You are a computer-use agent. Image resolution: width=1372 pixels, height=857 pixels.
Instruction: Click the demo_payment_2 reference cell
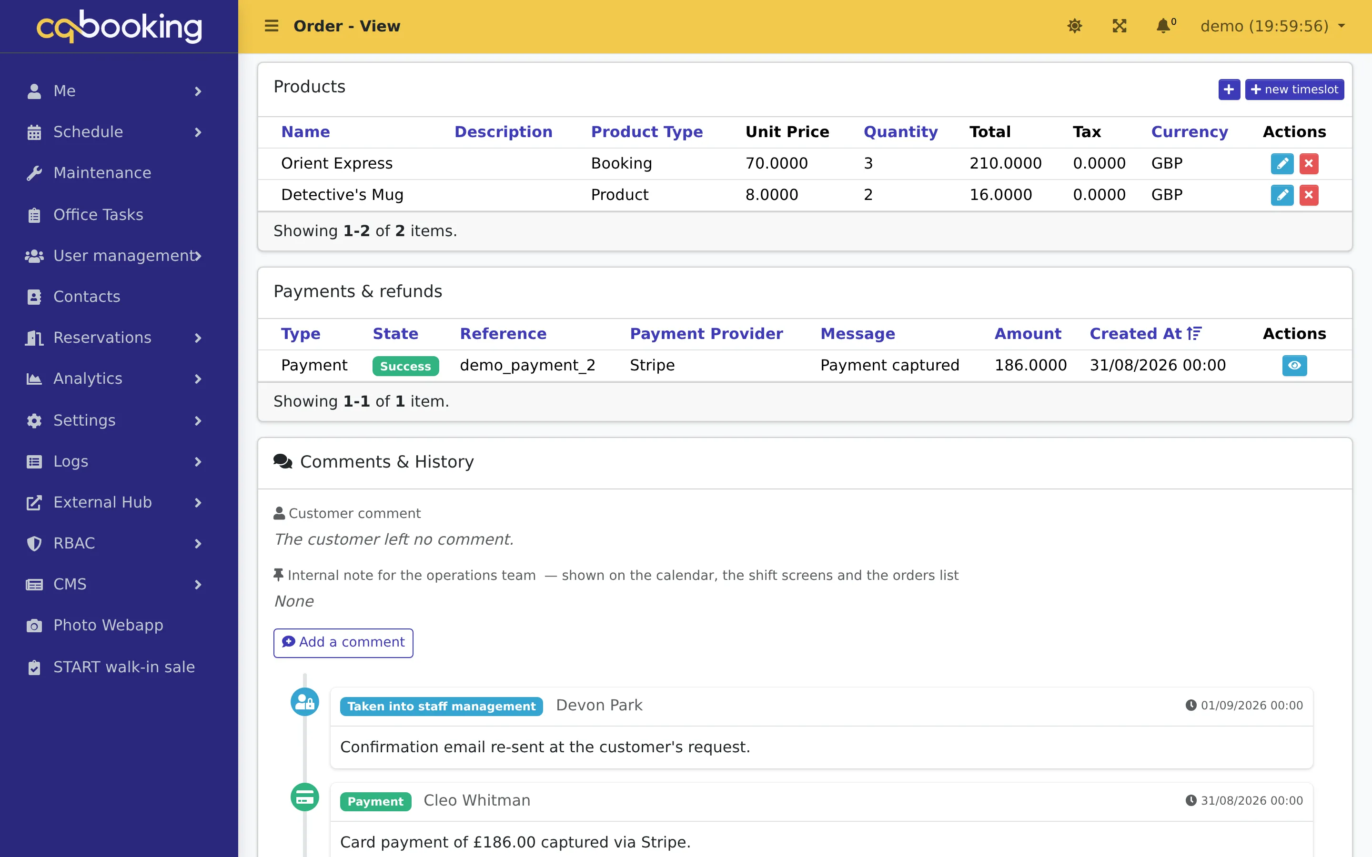527,366
